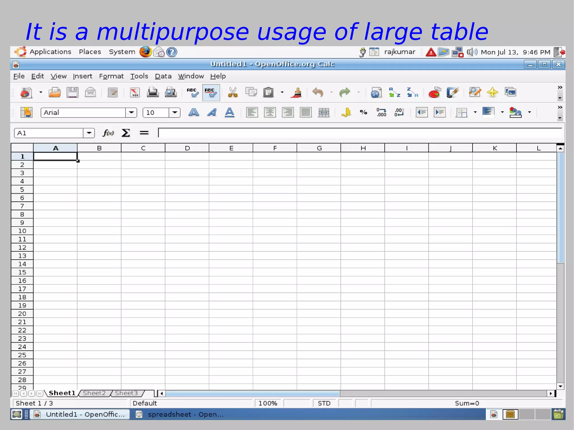This screenshot has height=430, width=574.
Task: Open the Applications menu in panel
Action: (x=50, y=52)
